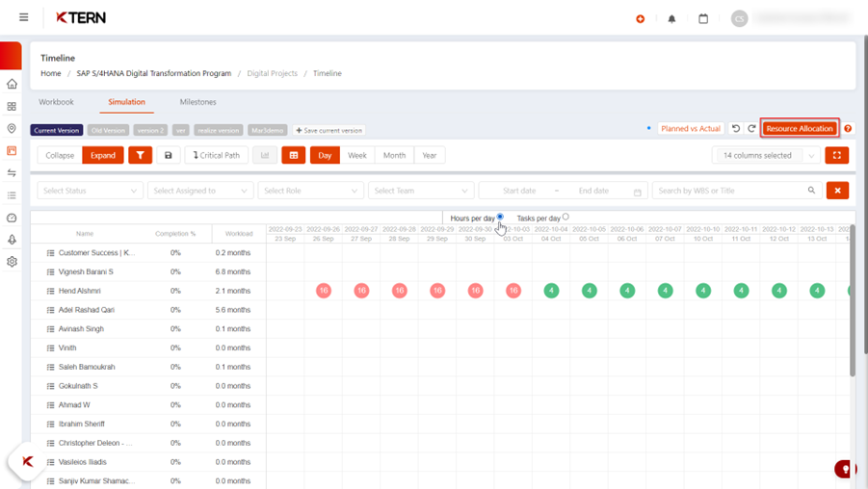This screenshot has height=489, width=868.
Task: Click Planned vs Actual button
Action: pyautogui.click(x=691, y=128)
